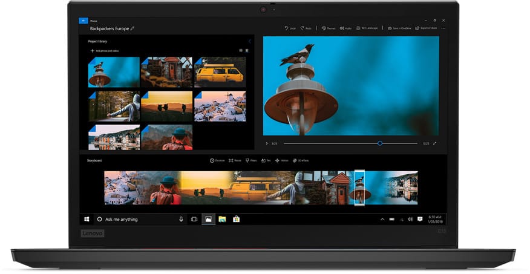
Task: Open the Filters tool in storyboard
Action: tap(251, 160)
